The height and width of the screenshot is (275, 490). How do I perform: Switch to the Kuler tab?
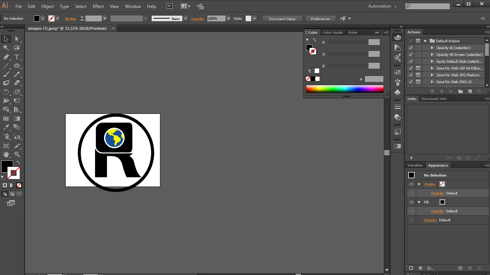coord(353,32)
